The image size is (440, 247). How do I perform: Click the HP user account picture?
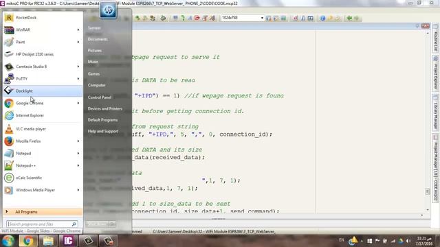tap(109, 10)
